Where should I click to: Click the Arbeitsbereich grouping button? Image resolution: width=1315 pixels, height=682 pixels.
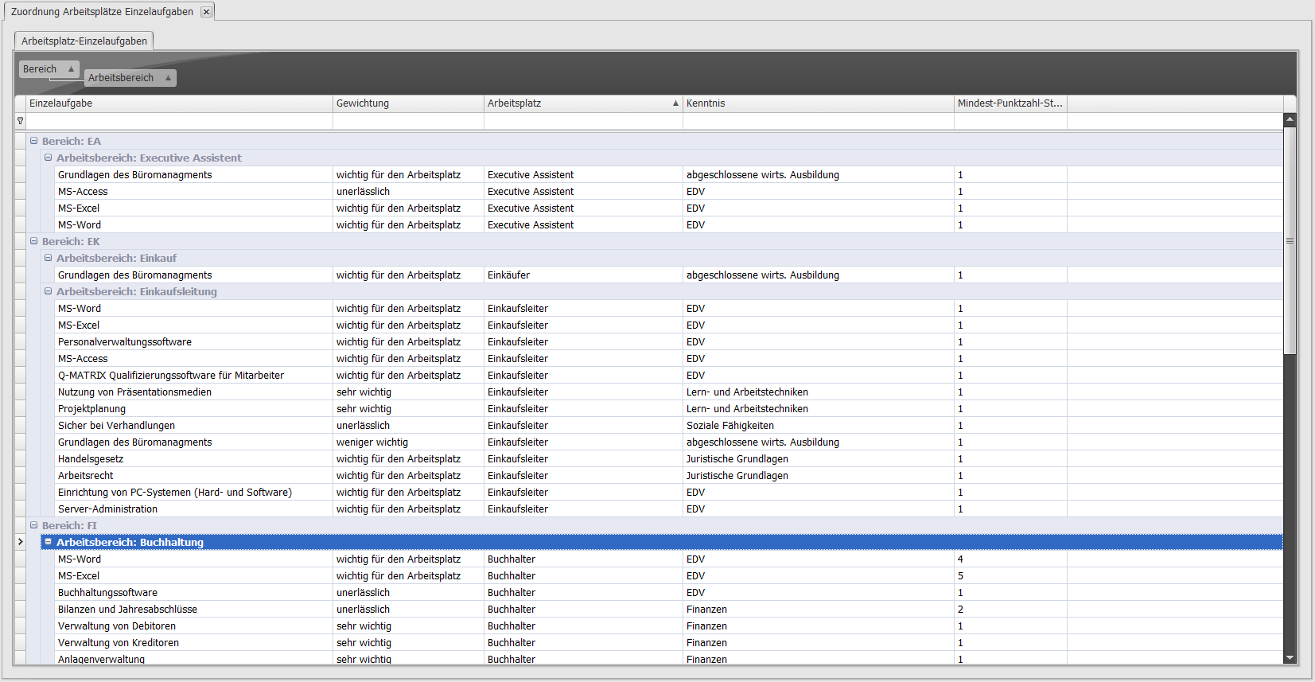click(x=129, y=78)
